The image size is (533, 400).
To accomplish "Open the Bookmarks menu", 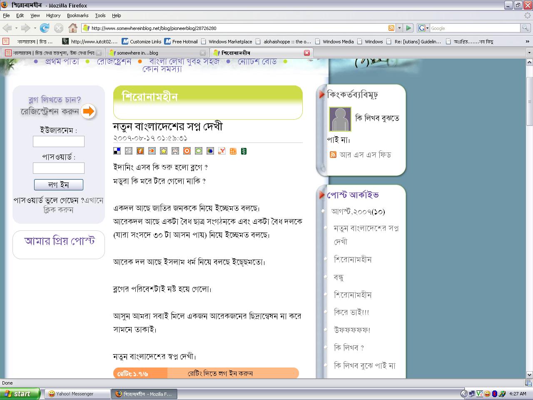I will (x=77, y=15).
